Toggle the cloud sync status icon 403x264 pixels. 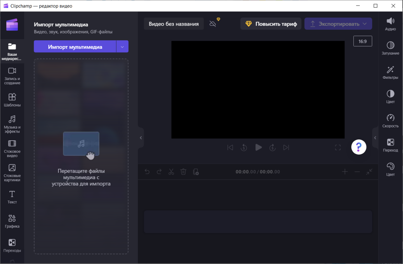[x=213, y=24]
